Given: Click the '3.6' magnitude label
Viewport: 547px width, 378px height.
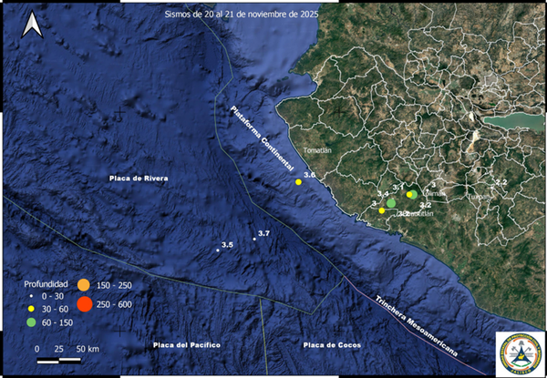Looking at the screenshot, I should click(x=309, y=175).
